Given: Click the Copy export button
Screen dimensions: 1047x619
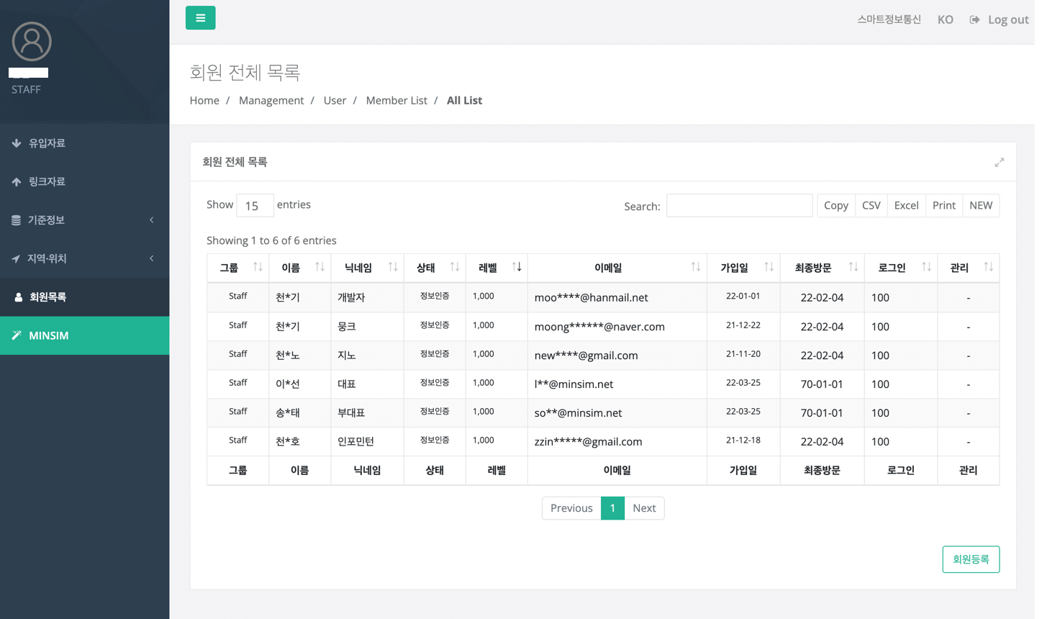Looking at the screenshot, I should pos(836,206).
